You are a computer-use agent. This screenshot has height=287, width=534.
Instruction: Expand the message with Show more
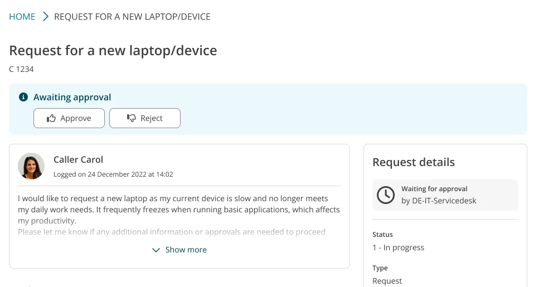(186, 250)
